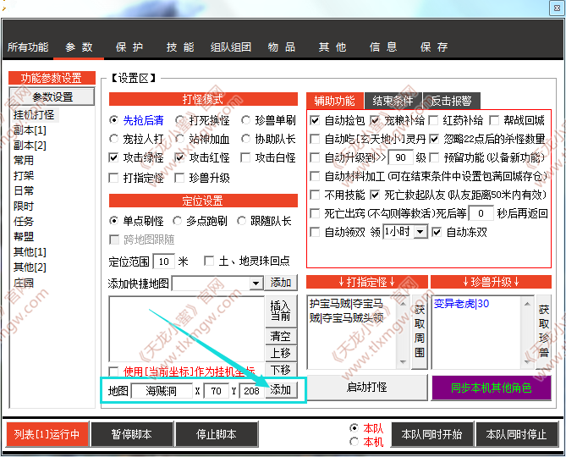Enable the 珍兽升级 checkbox in 打怪模式
The width and height of the screenshot is (566, 457).
pos(179,178)
